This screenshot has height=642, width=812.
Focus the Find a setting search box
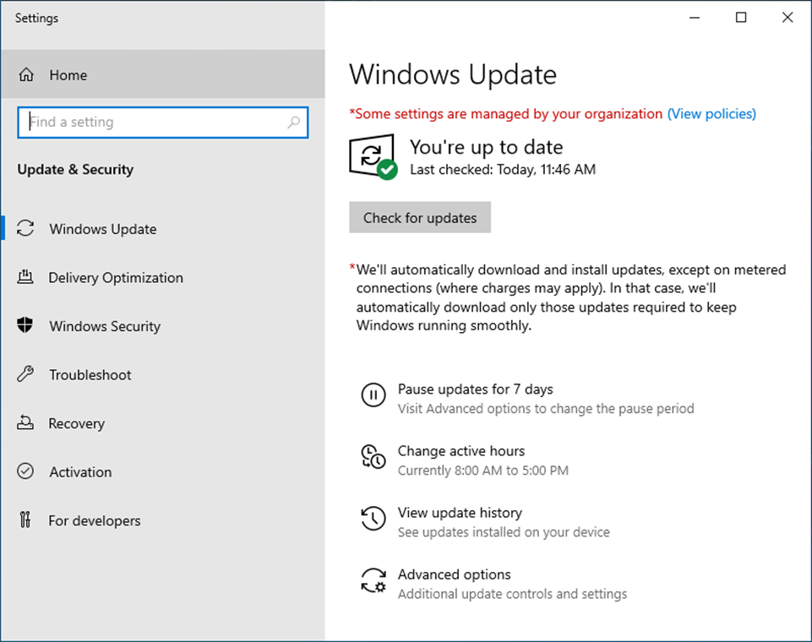(x=162, y=122)
